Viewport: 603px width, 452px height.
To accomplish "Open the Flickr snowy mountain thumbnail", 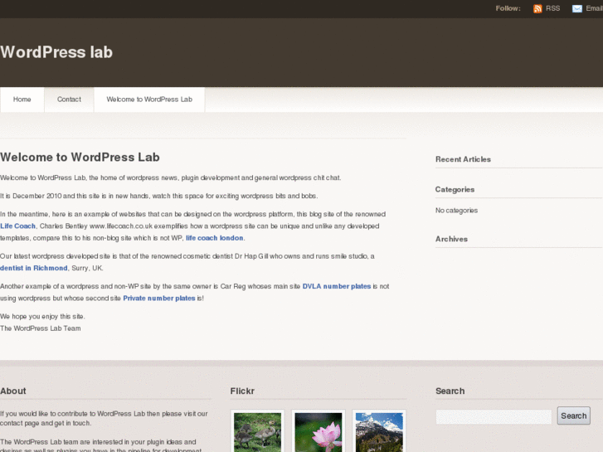I will coord(379,430).
